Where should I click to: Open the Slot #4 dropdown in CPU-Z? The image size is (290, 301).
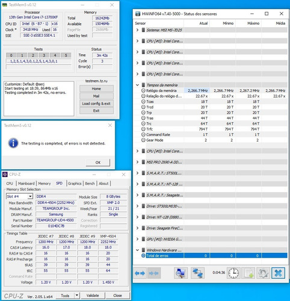(x=30, y=196)
